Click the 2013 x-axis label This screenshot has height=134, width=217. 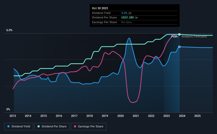point(13,116)
